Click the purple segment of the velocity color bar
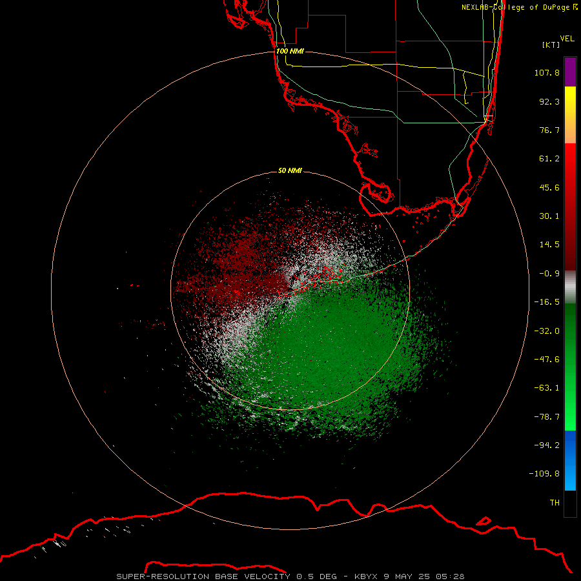 (570, 72)
